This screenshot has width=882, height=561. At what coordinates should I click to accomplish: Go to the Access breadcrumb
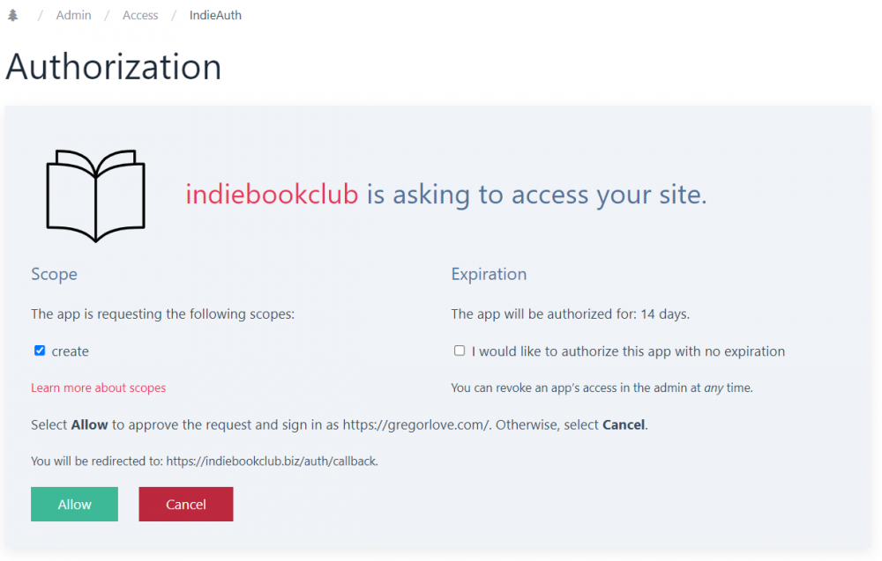(140, 15)
